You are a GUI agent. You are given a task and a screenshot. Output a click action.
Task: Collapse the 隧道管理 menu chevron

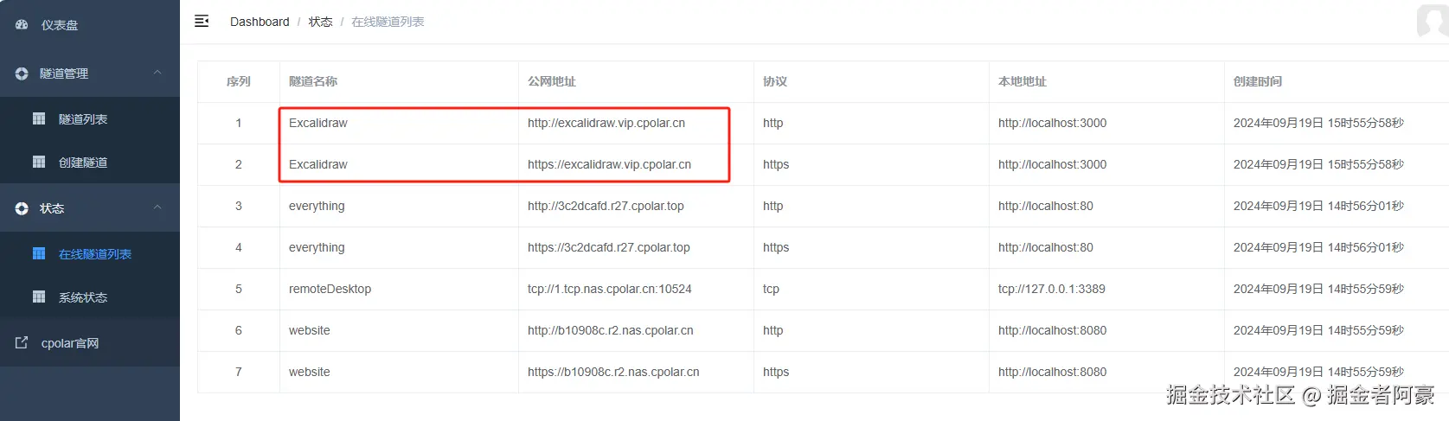157,73
